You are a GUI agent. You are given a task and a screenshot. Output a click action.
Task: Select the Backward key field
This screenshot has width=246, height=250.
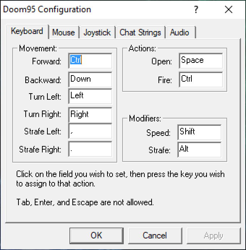click(90, 79)
